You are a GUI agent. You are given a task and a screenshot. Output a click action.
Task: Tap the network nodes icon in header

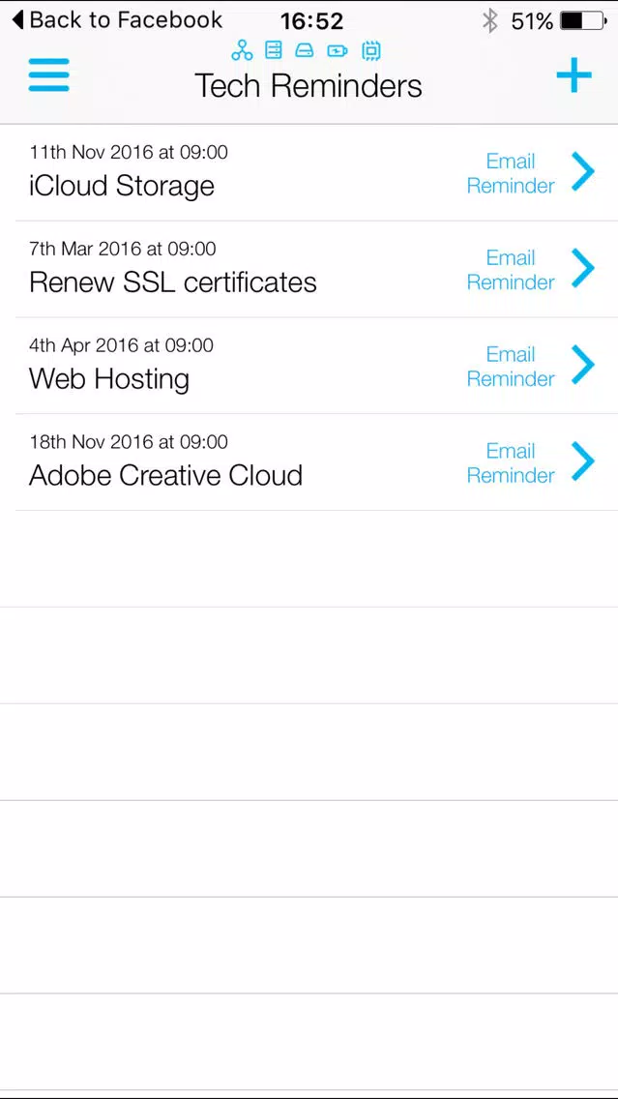tap(242, 49)
